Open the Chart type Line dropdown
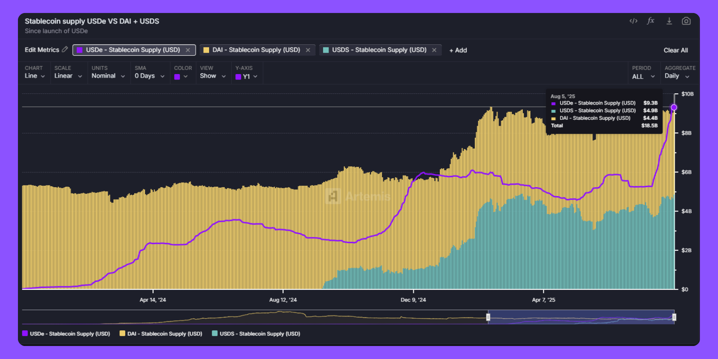Screen dimensions: 718x359 click(35, 76)
